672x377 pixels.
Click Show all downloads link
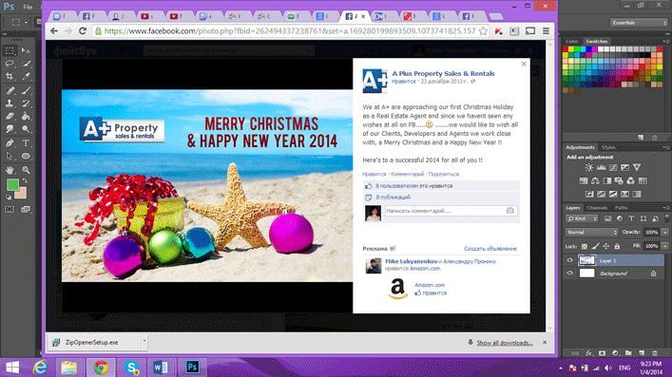point(505,343)
